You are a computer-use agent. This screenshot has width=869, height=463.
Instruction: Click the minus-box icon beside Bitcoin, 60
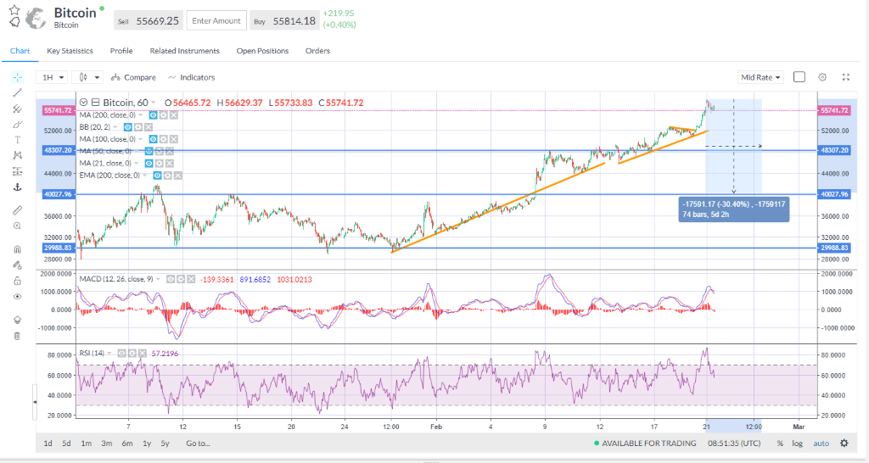(95, 103)
